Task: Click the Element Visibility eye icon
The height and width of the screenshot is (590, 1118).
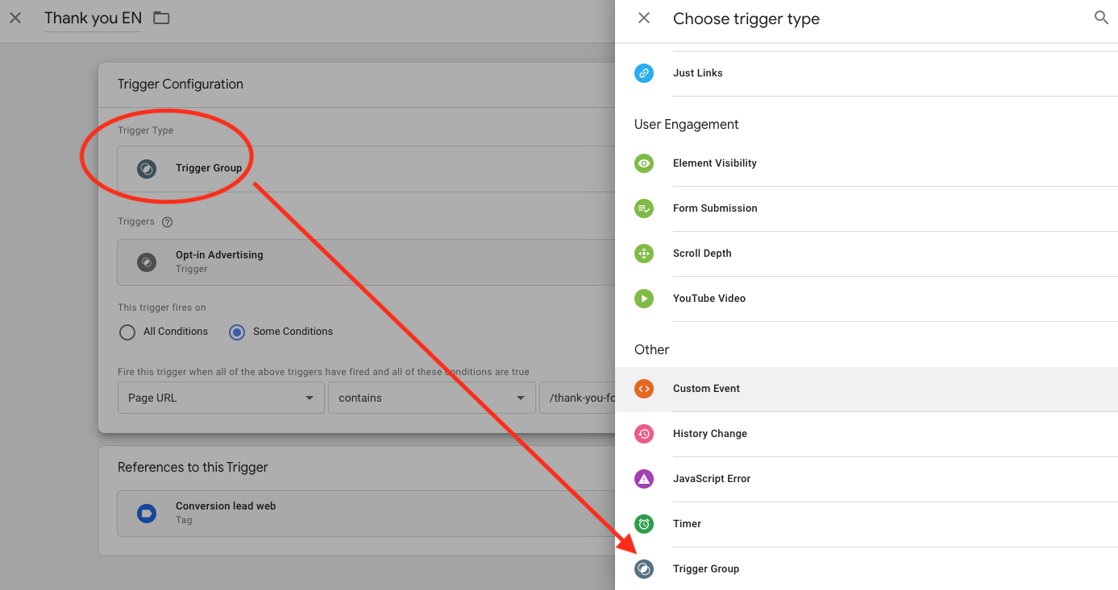Action: click(x=644, y=163)
